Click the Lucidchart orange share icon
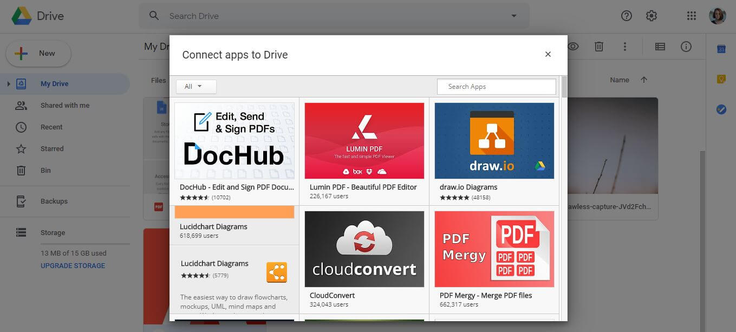 [x=277, y=272]
